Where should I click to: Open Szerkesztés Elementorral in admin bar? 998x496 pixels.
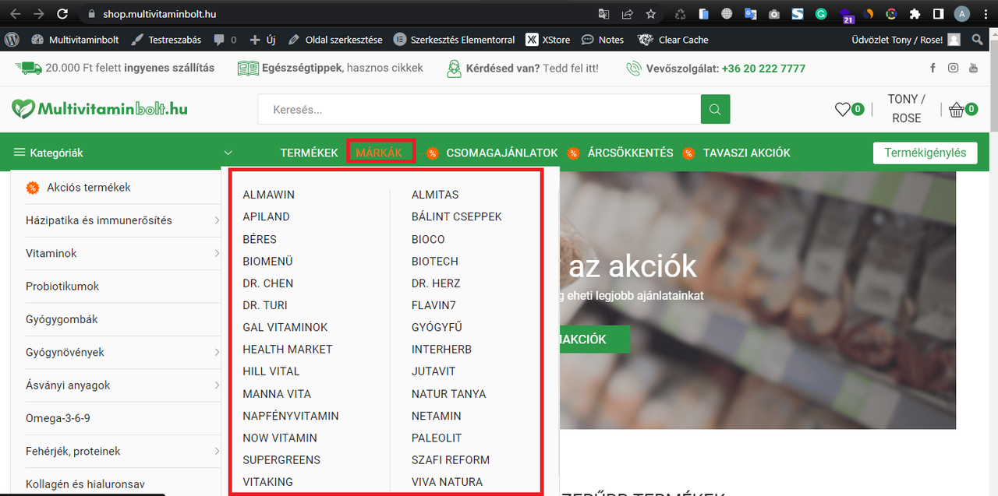(455, 40)
